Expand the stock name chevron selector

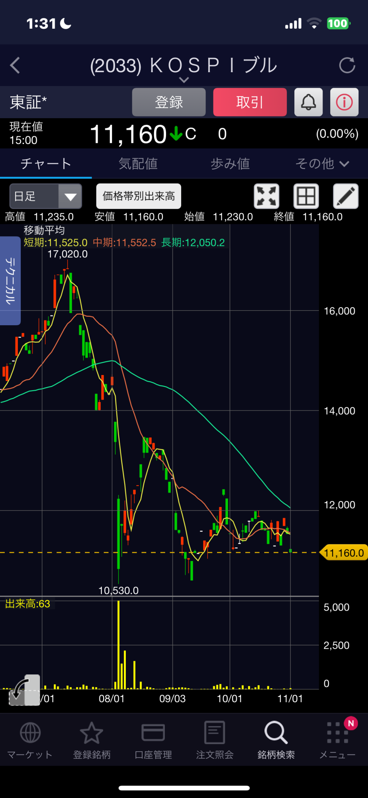pos(184,80)
